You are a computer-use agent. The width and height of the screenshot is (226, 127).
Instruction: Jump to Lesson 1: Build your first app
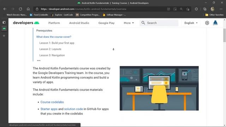(57, 43)
